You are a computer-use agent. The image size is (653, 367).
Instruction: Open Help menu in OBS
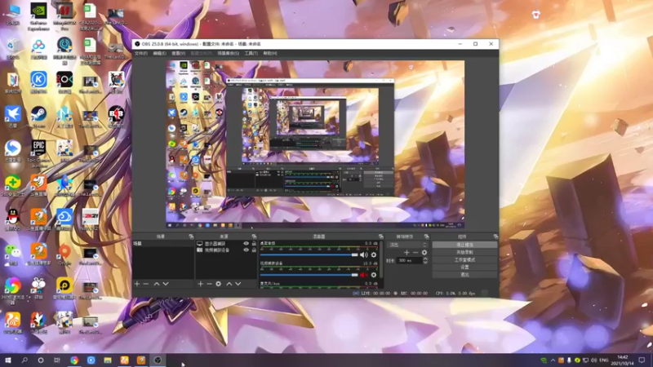(270, 53)
